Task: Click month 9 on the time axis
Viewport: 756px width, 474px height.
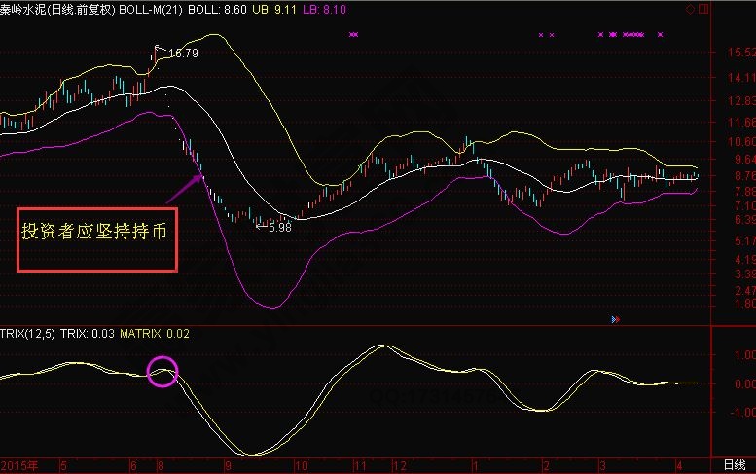Action: [228, 466]
